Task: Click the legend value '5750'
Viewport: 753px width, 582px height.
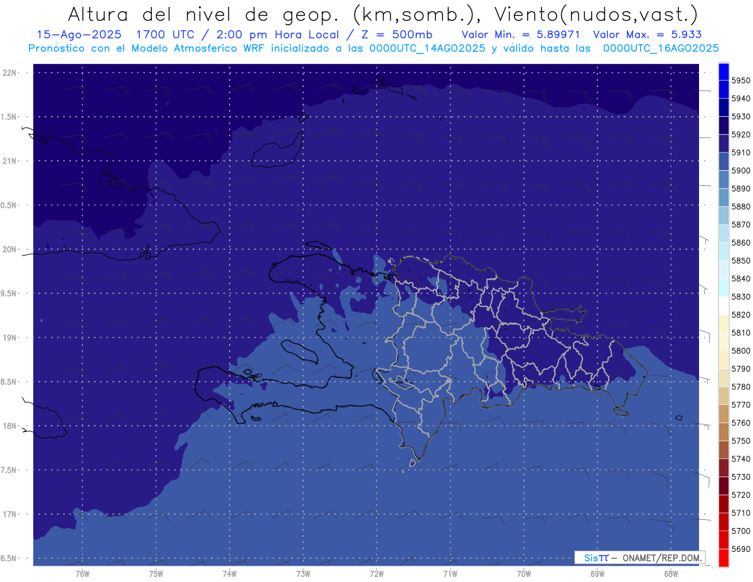Action: point(740,441)
